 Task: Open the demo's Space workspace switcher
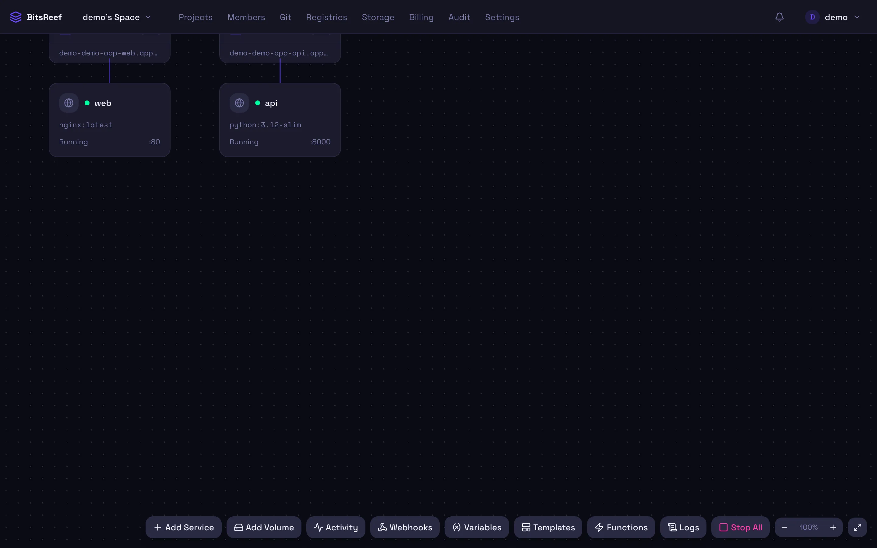point(116,17)
